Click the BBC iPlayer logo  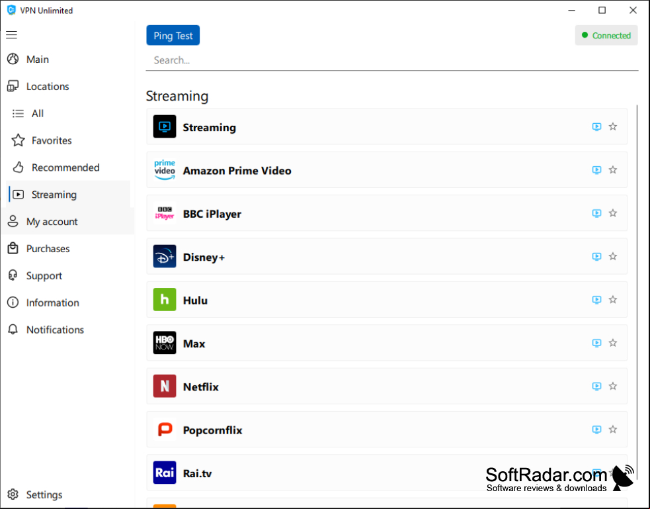(x=165, y=213)
